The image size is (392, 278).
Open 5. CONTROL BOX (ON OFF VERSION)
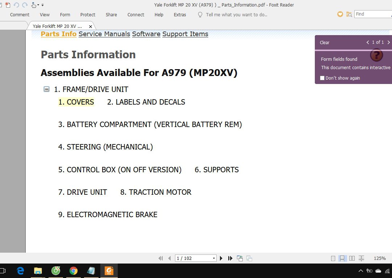click(120, 170)
